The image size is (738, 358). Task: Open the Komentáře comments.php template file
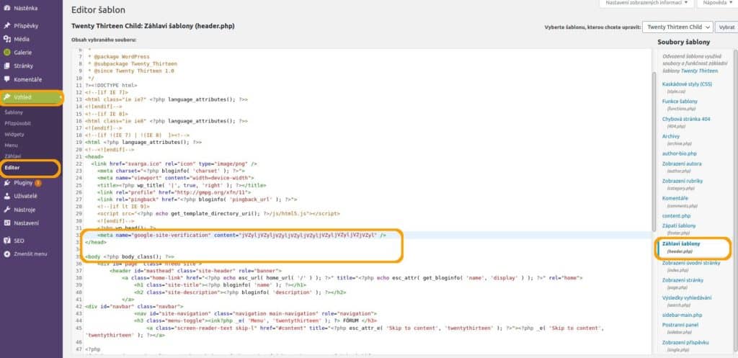pyautogui.click(x=675, y=198)
